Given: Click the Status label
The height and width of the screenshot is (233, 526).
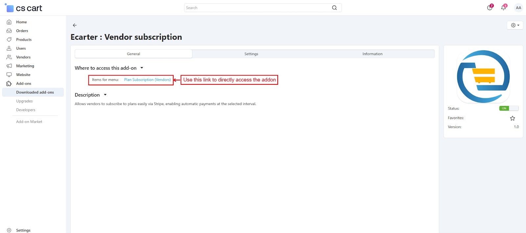Looking at the screenshot, I should (453, 109).
